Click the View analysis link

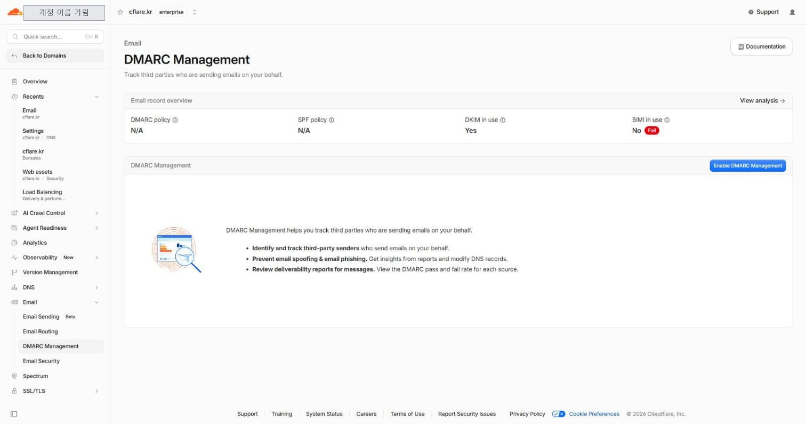coord(762,101)
